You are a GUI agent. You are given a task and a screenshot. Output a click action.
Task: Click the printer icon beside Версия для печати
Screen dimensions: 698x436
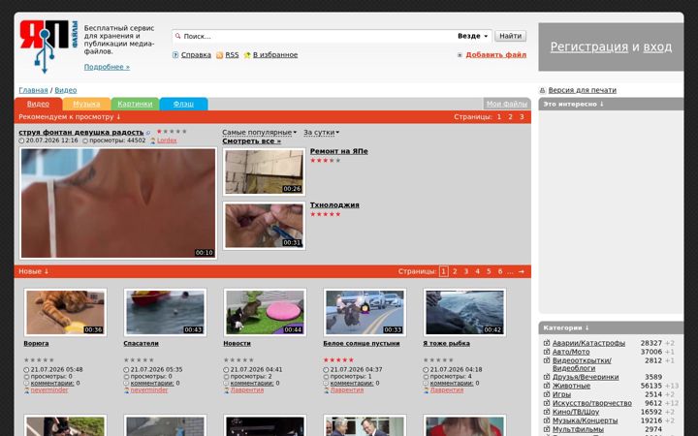[x=542, y=90]
